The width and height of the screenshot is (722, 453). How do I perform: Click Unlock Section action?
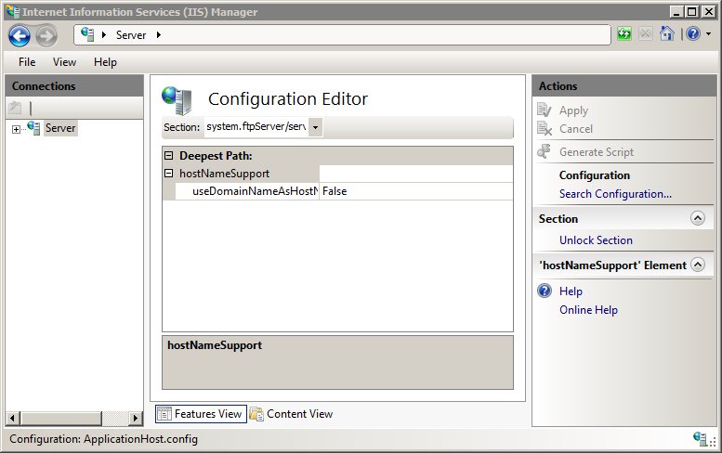point(596,240)
